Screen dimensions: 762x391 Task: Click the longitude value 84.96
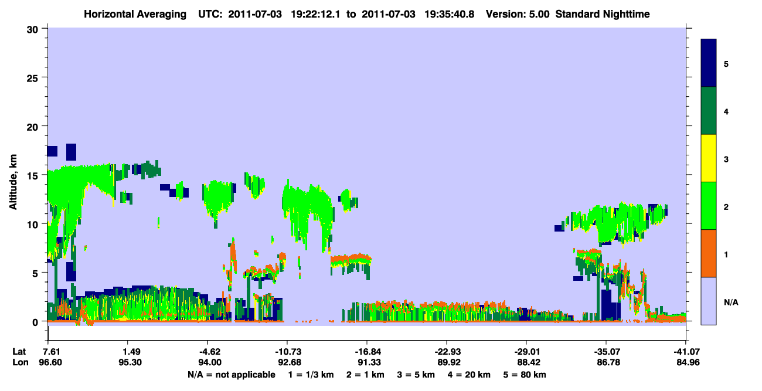[687, 362]
